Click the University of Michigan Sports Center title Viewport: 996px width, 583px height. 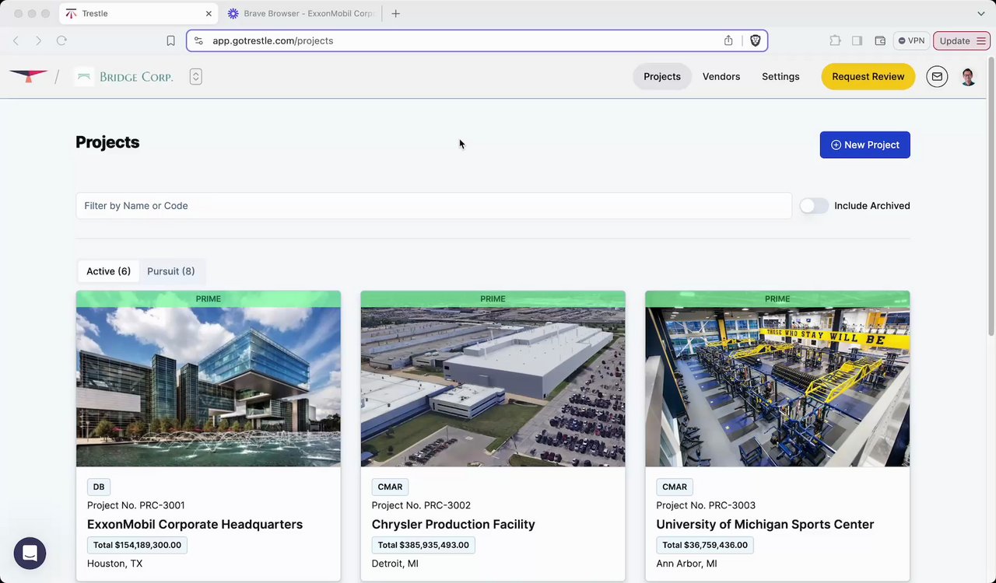[x=765, y=525]
